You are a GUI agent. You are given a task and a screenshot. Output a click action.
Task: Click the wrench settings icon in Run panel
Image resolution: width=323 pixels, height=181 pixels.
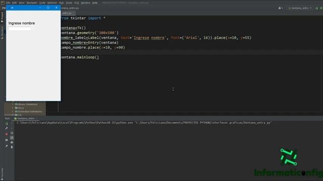click(x=7, y=128)
